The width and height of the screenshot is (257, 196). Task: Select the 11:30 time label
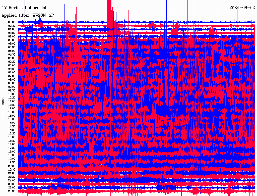pos(12,105)
